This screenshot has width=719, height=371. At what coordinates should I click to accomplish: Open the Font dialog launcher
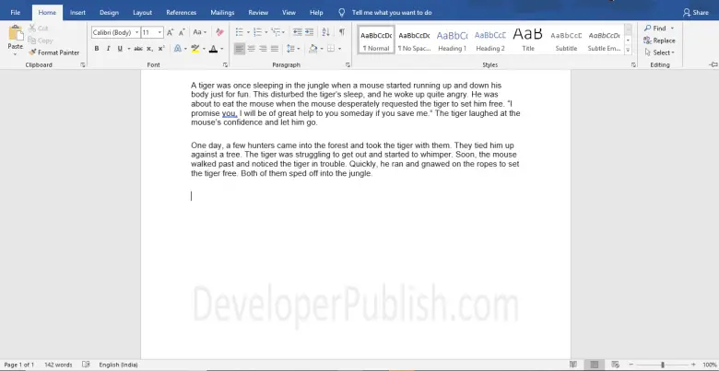tap(225, 65)
